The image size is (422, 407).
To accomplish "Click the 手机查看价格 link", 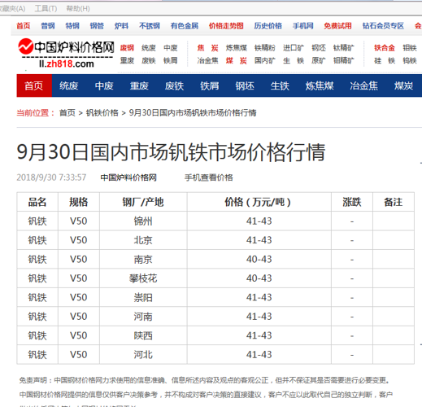I will click(209, 177).
